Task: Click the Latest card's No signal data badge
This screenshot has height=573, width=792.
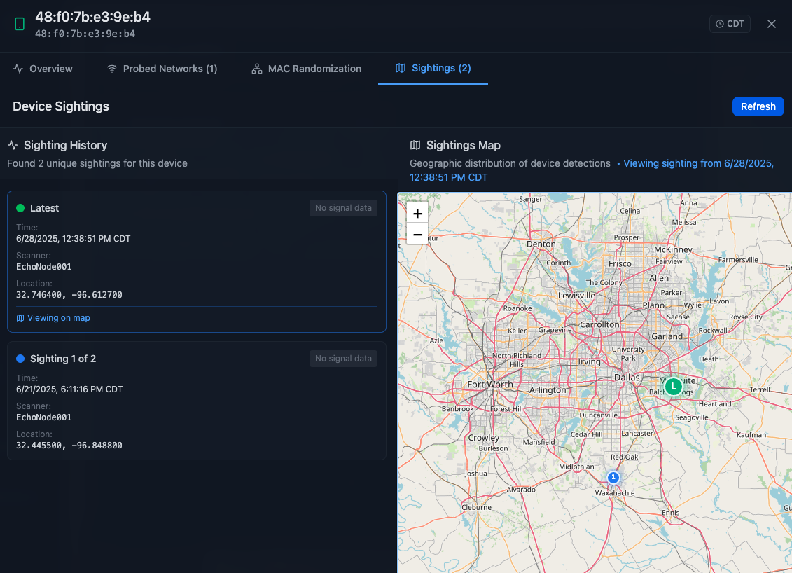Action: [343, 208]
